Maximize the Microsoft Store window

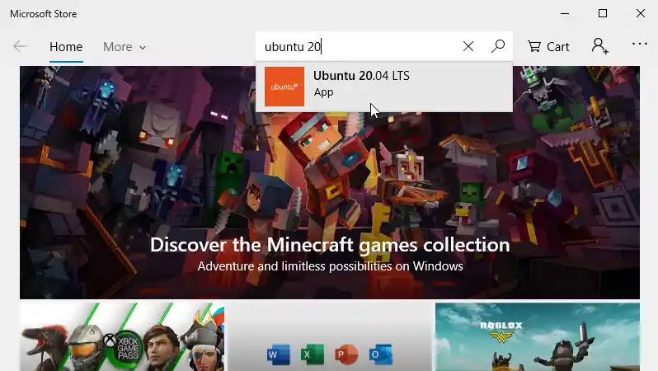point(603,13)
